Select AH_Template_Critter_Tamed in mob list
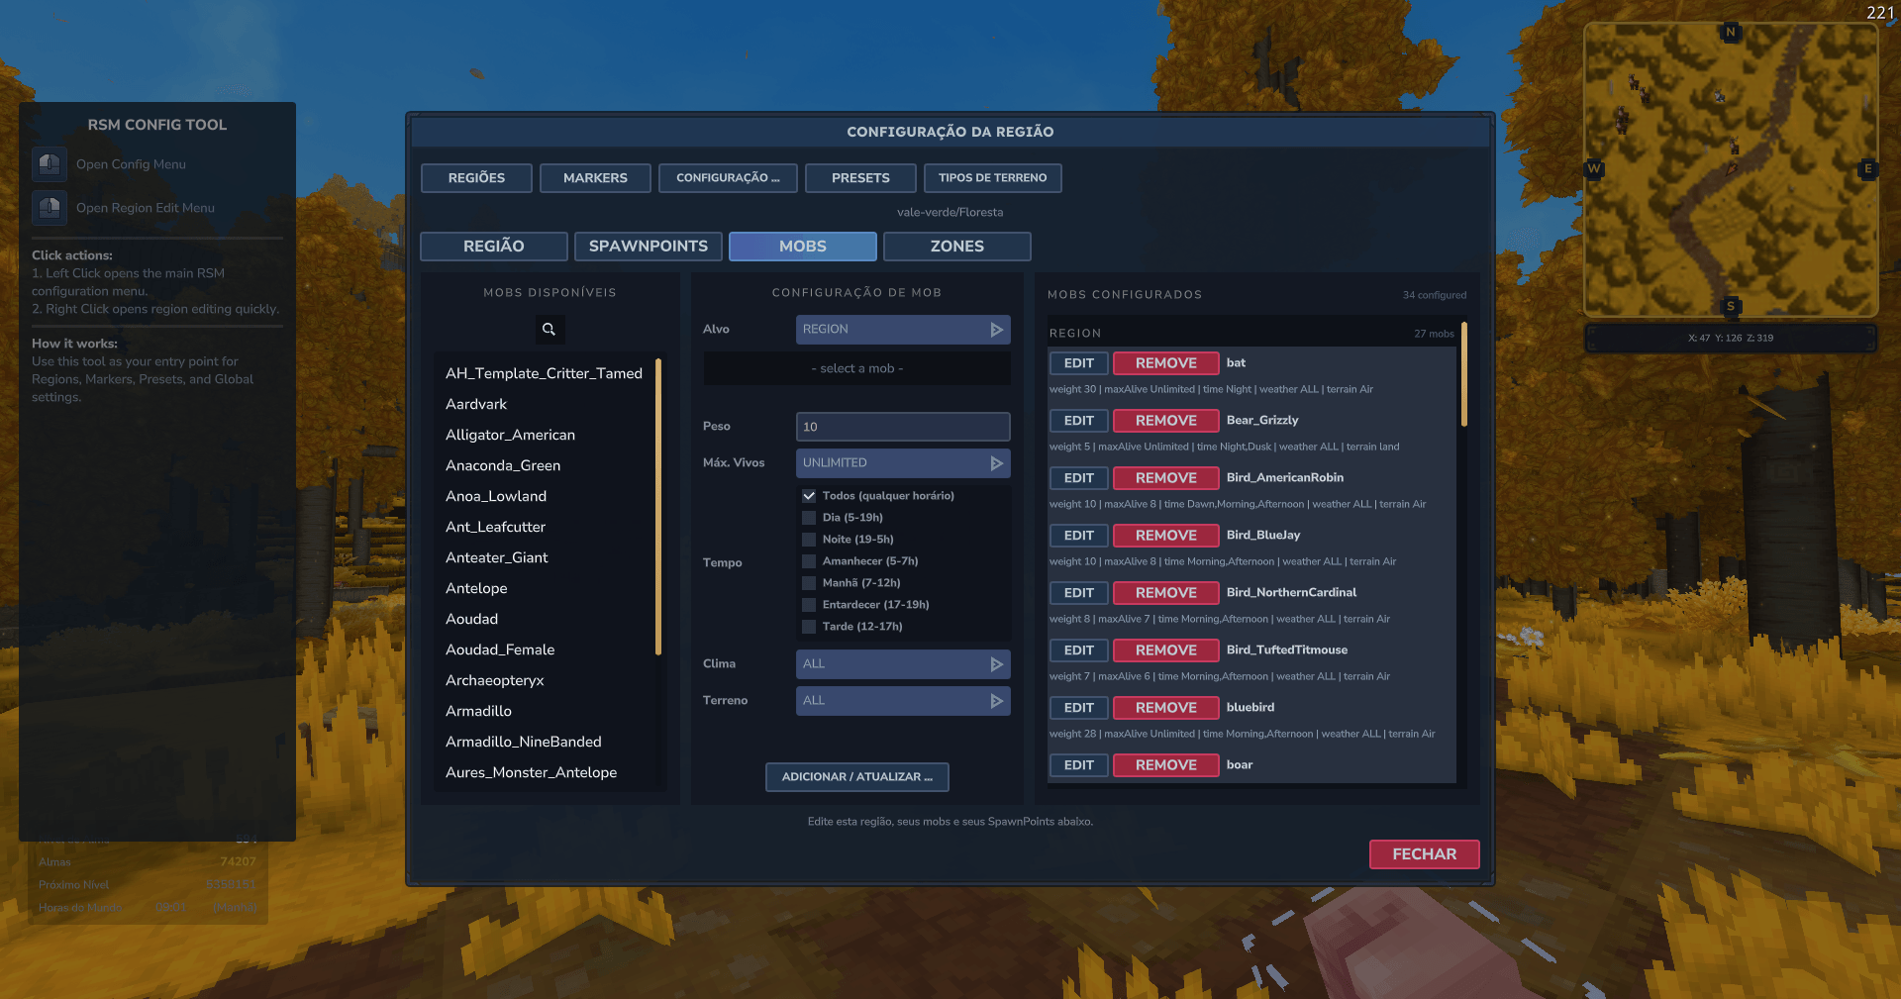The height and width of the screenshot is (999, 1901). [x=544, y=373]
